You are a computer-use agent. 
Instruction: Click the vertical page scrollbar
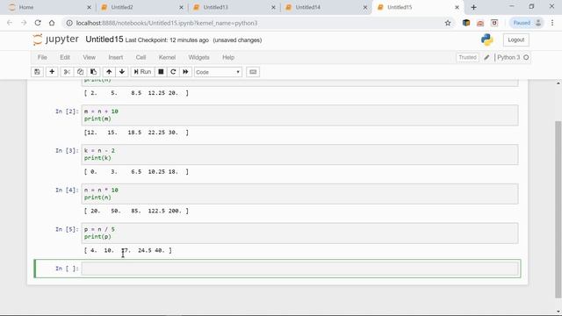[558, 209]
